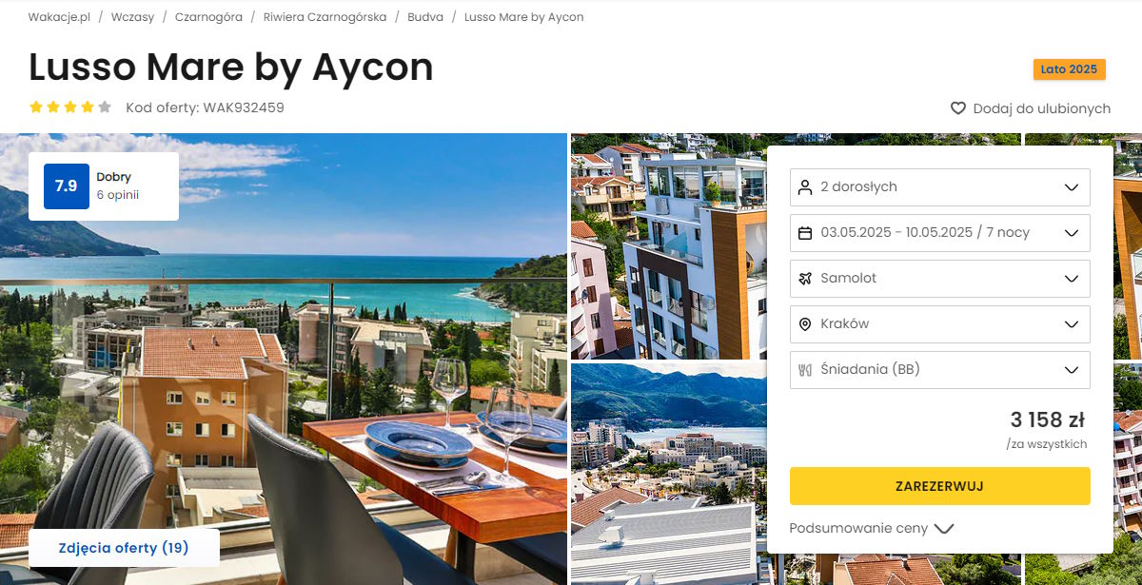Click the heart icon for favorites

(958, 108)
